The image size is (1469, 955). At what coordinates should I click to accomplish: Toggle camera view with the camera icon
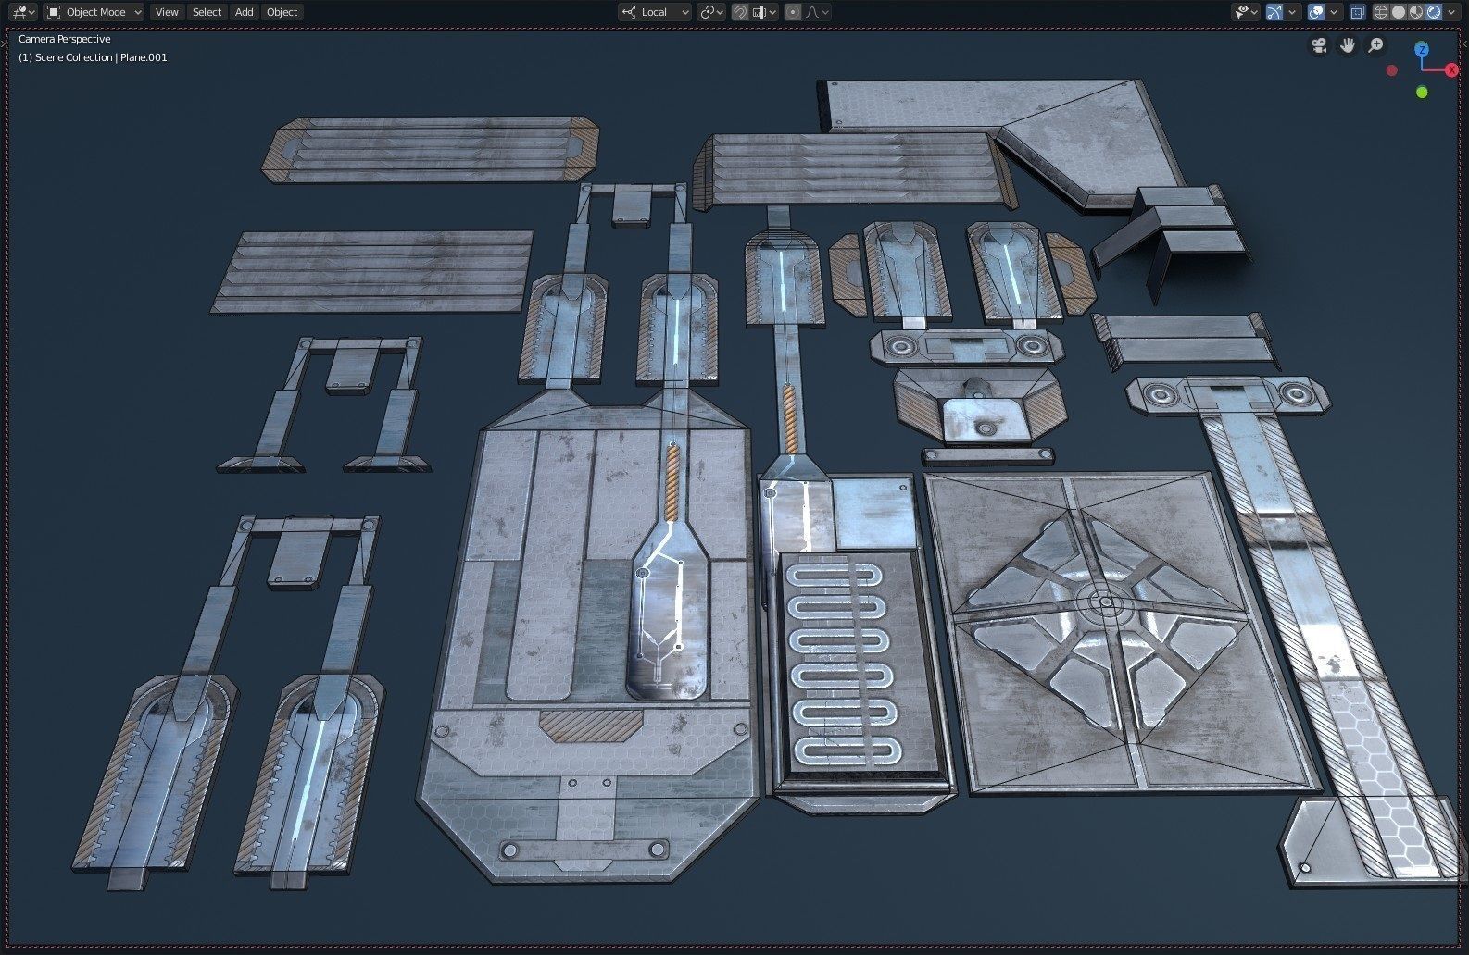point(1319,45)
